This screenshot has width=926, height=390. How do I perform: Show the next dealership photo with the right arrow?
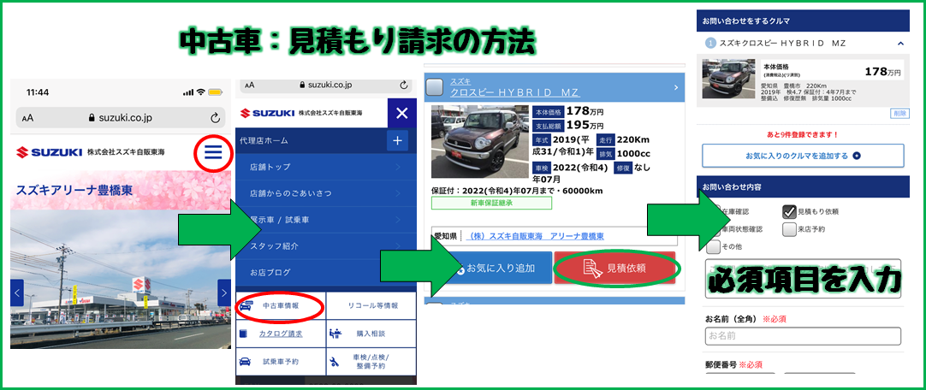pos(224,292)
